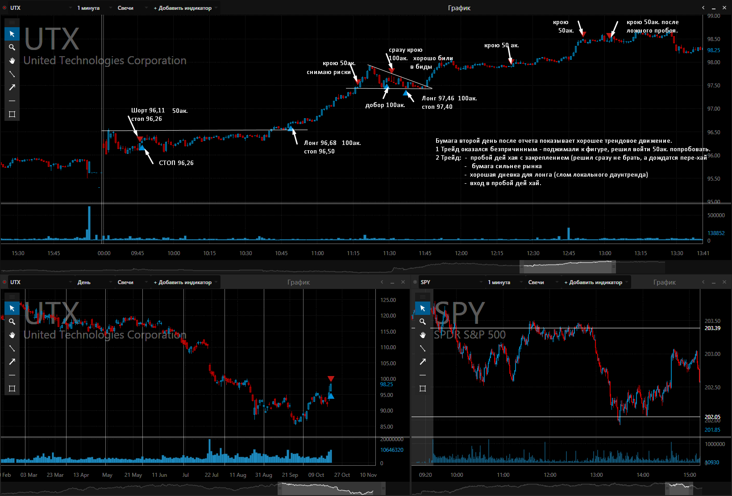This screenshot has width=732, height=496.
Task: Click the red link indicator beside the top UTX ticker
Action: [x=4, y=8]
